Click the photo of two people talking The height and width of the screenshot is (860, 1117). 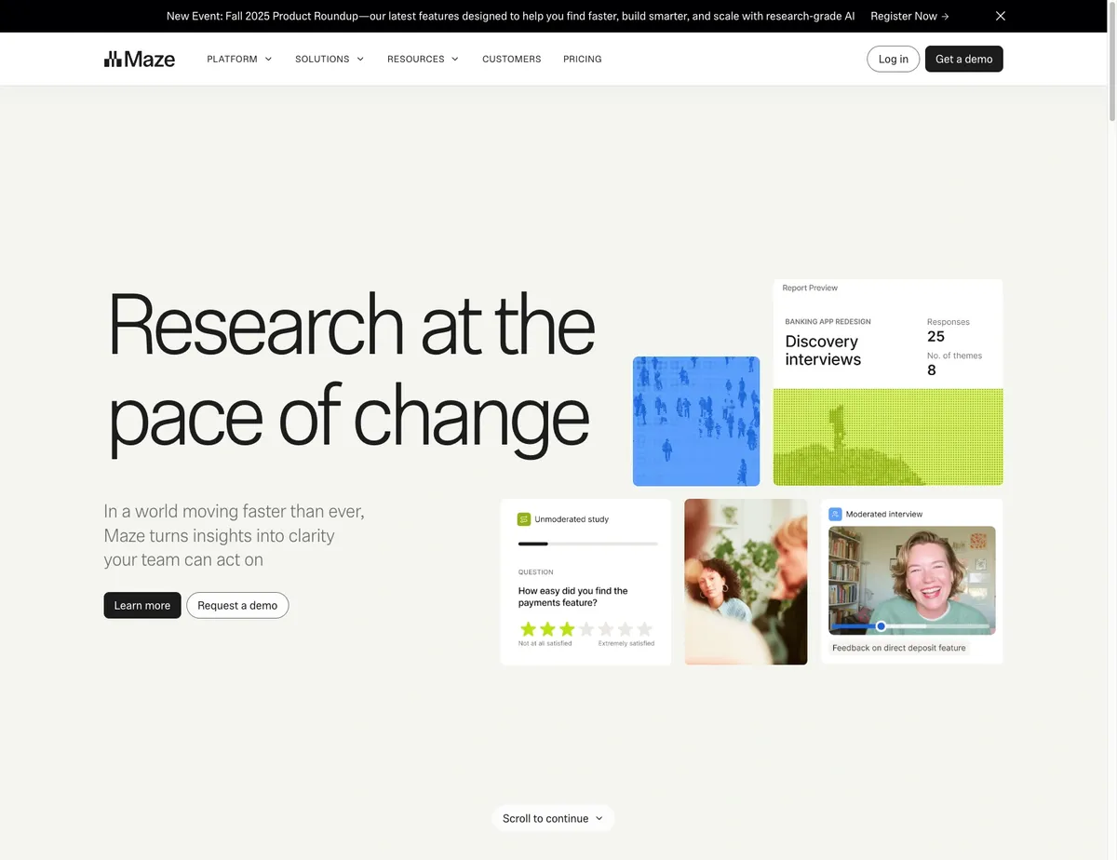(x=746, y=582)
